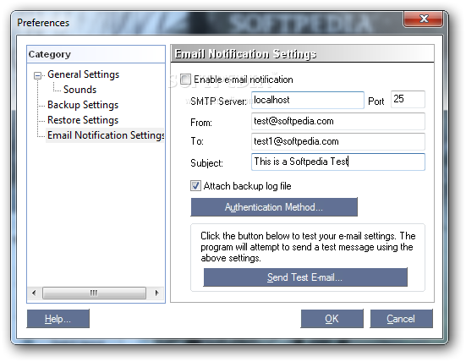Cancel the Preferences dialog

401,319
